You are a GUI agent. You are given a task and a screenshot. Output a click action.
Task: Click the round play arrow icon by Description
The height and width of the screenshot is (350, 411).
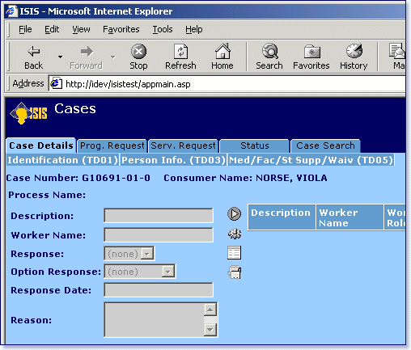[x=234, y=214]
